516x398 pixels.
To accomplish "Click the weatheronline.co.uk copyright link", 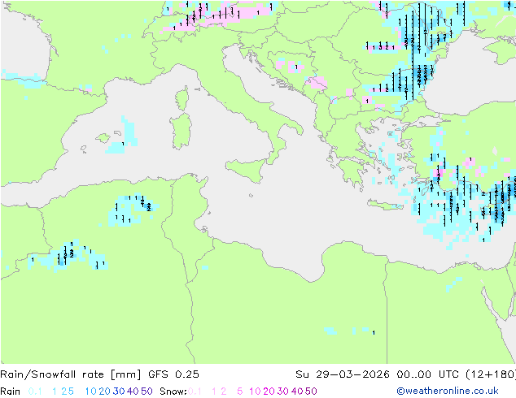I will point(448,391).
